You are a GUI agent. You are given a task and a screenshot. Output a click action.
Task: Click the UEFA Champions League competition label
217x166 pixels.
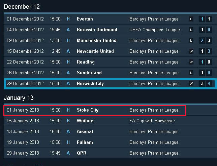click(x=155, y=30)
